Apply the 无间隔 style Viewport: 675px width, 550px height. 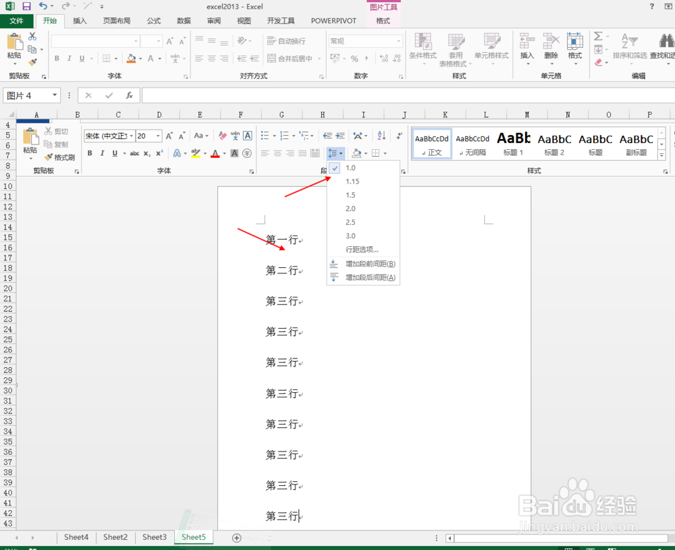tap(473, 144)
